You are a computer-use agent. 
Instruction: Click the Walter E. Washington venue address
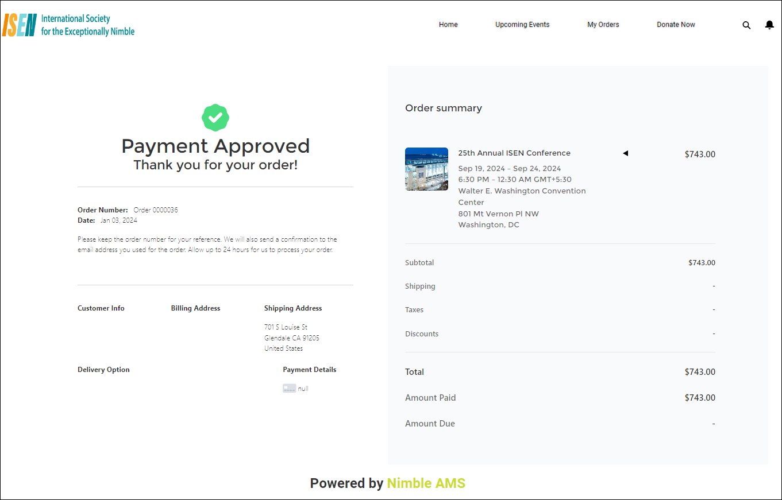click(x=522, y=196)
